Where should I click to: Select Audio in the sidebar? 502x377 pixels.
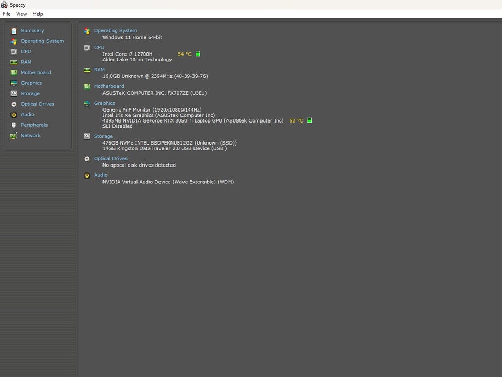point(28,115)
